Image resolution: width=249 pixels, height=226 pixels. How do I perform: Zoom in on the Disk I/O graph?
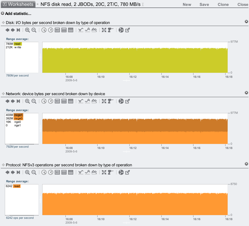28,30
